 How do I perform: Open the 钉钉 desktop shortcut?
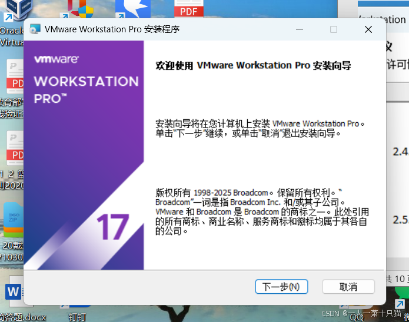coord(77,313)
